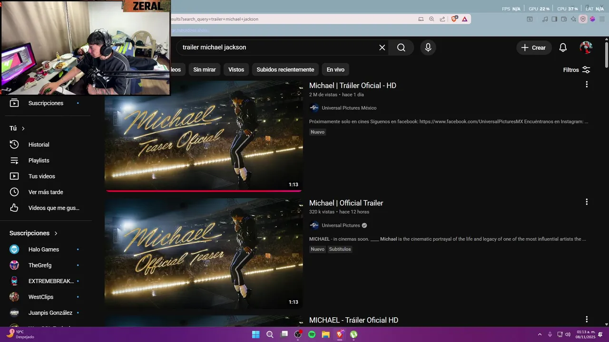
Task: Open the browser profile avatar icon
Action: (x=592, y=19)
